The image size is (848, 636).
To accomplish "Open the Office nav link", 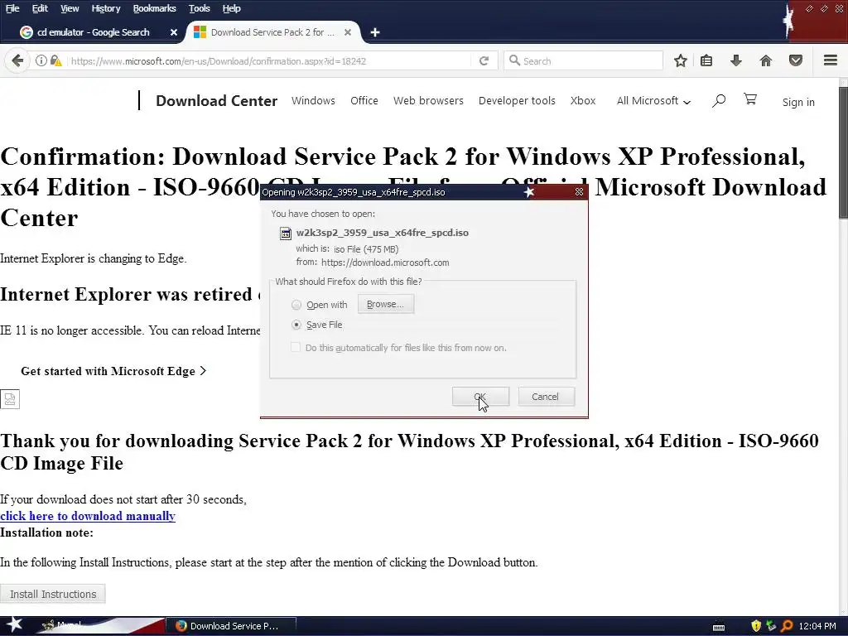I will 364,100.
